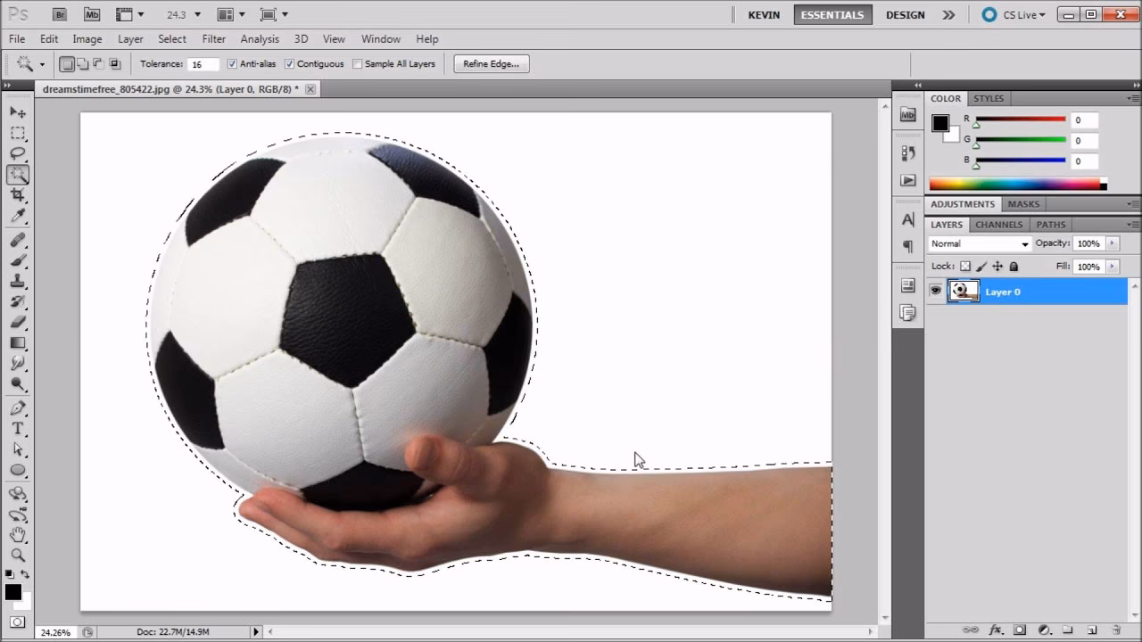Click the Refine Edge button

coord(491,63)
